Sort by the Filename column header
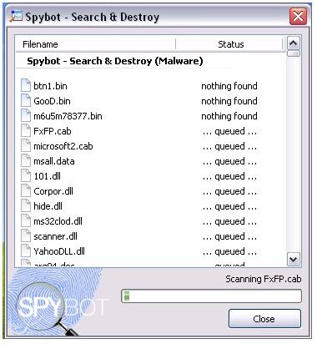 coord(95,44)
